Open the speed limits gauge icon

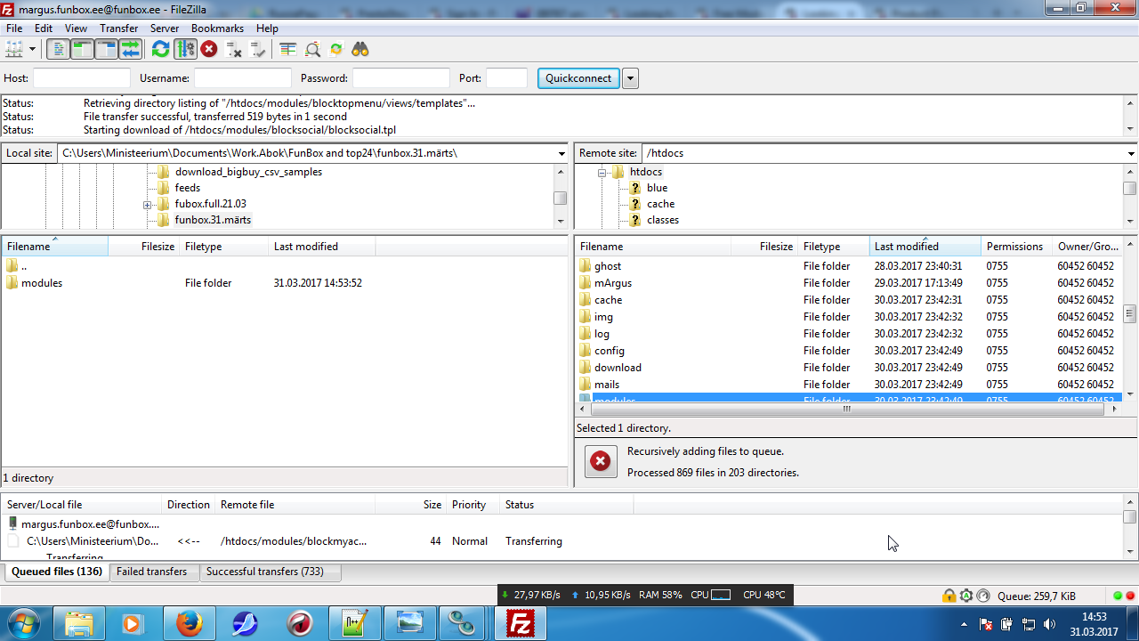[983, 596]
